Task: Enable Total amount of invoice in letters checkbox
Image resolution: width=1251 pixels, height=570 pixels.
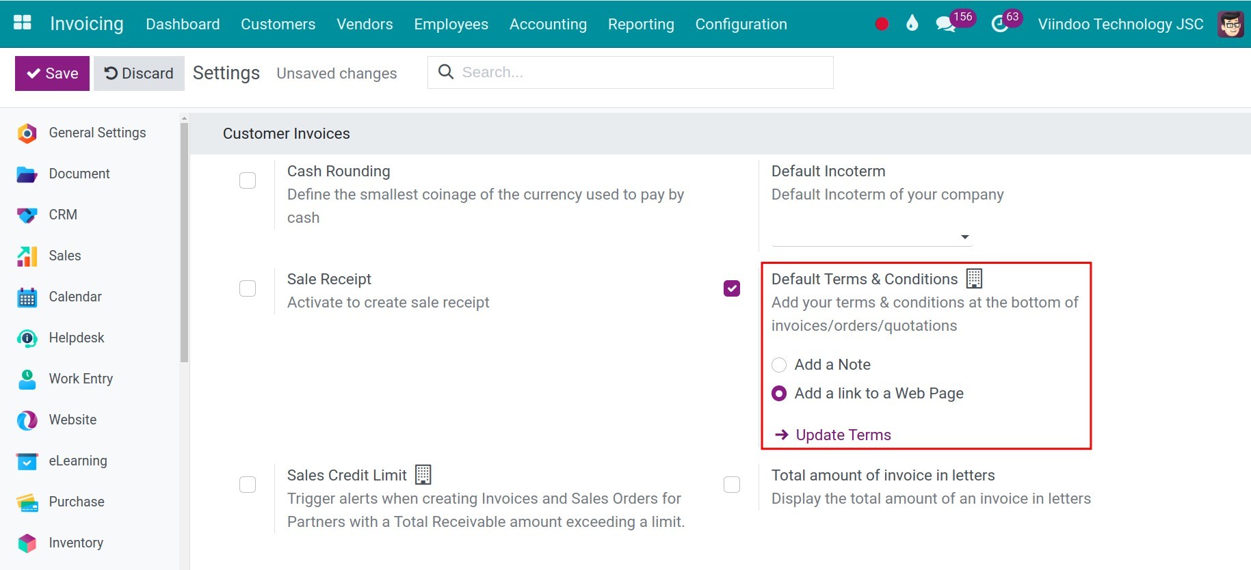Action: tap(732, 485)
